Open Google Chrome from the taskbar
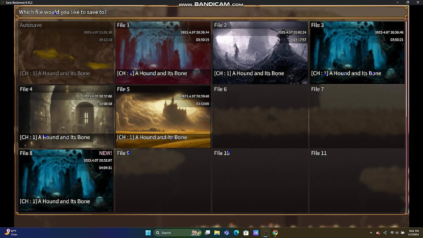423x238 pixels. 275,233
